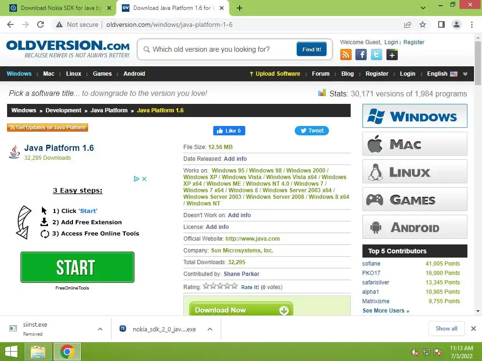The height and width of the screenshot is (361, 482).
Task: Click the third rating star
Action: tap(220, 286)
